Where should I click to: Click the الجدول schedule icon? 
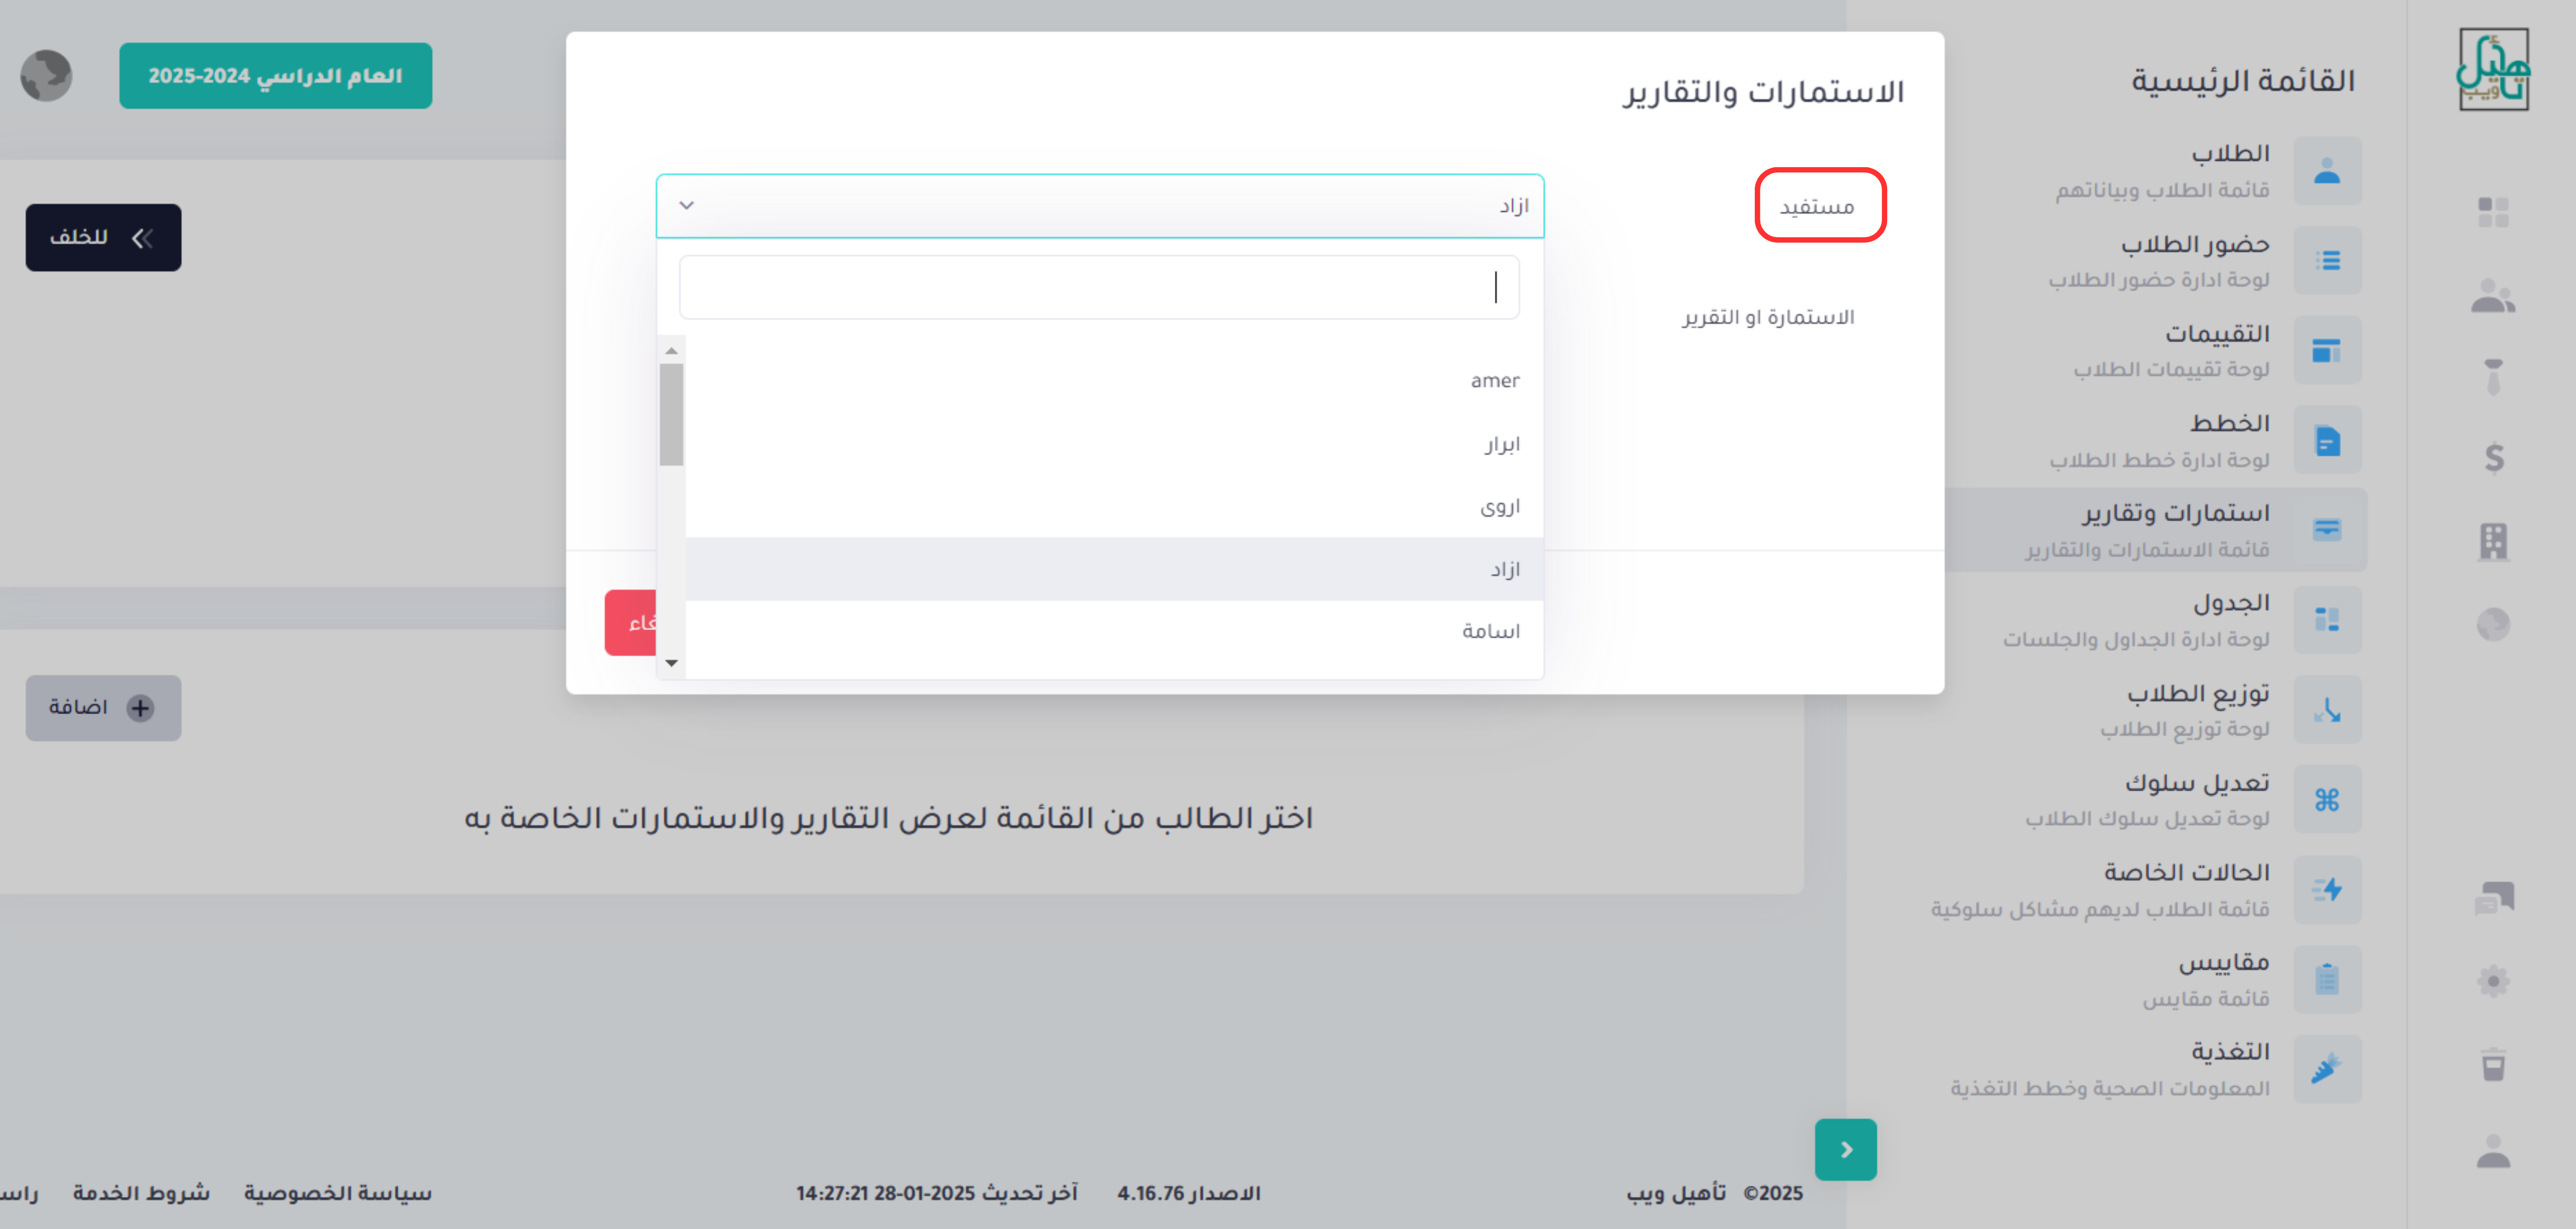tap(2327, 620)
